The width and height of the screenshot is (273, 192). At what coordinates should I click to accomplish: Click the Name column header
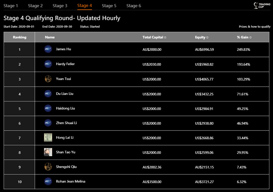click(x=50, y=37)
